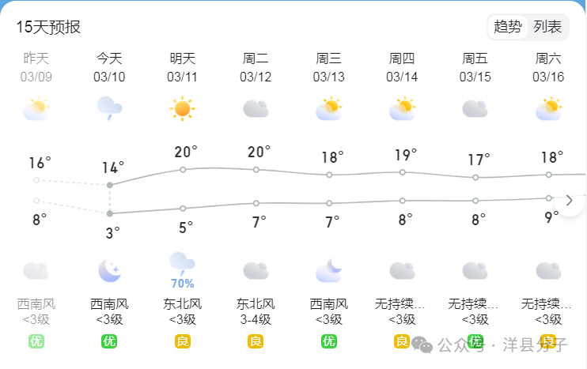The height and width of the screenshot is (369, 587).
Task: Show next forecast days with right chevron
Action: tap(570, 201)
